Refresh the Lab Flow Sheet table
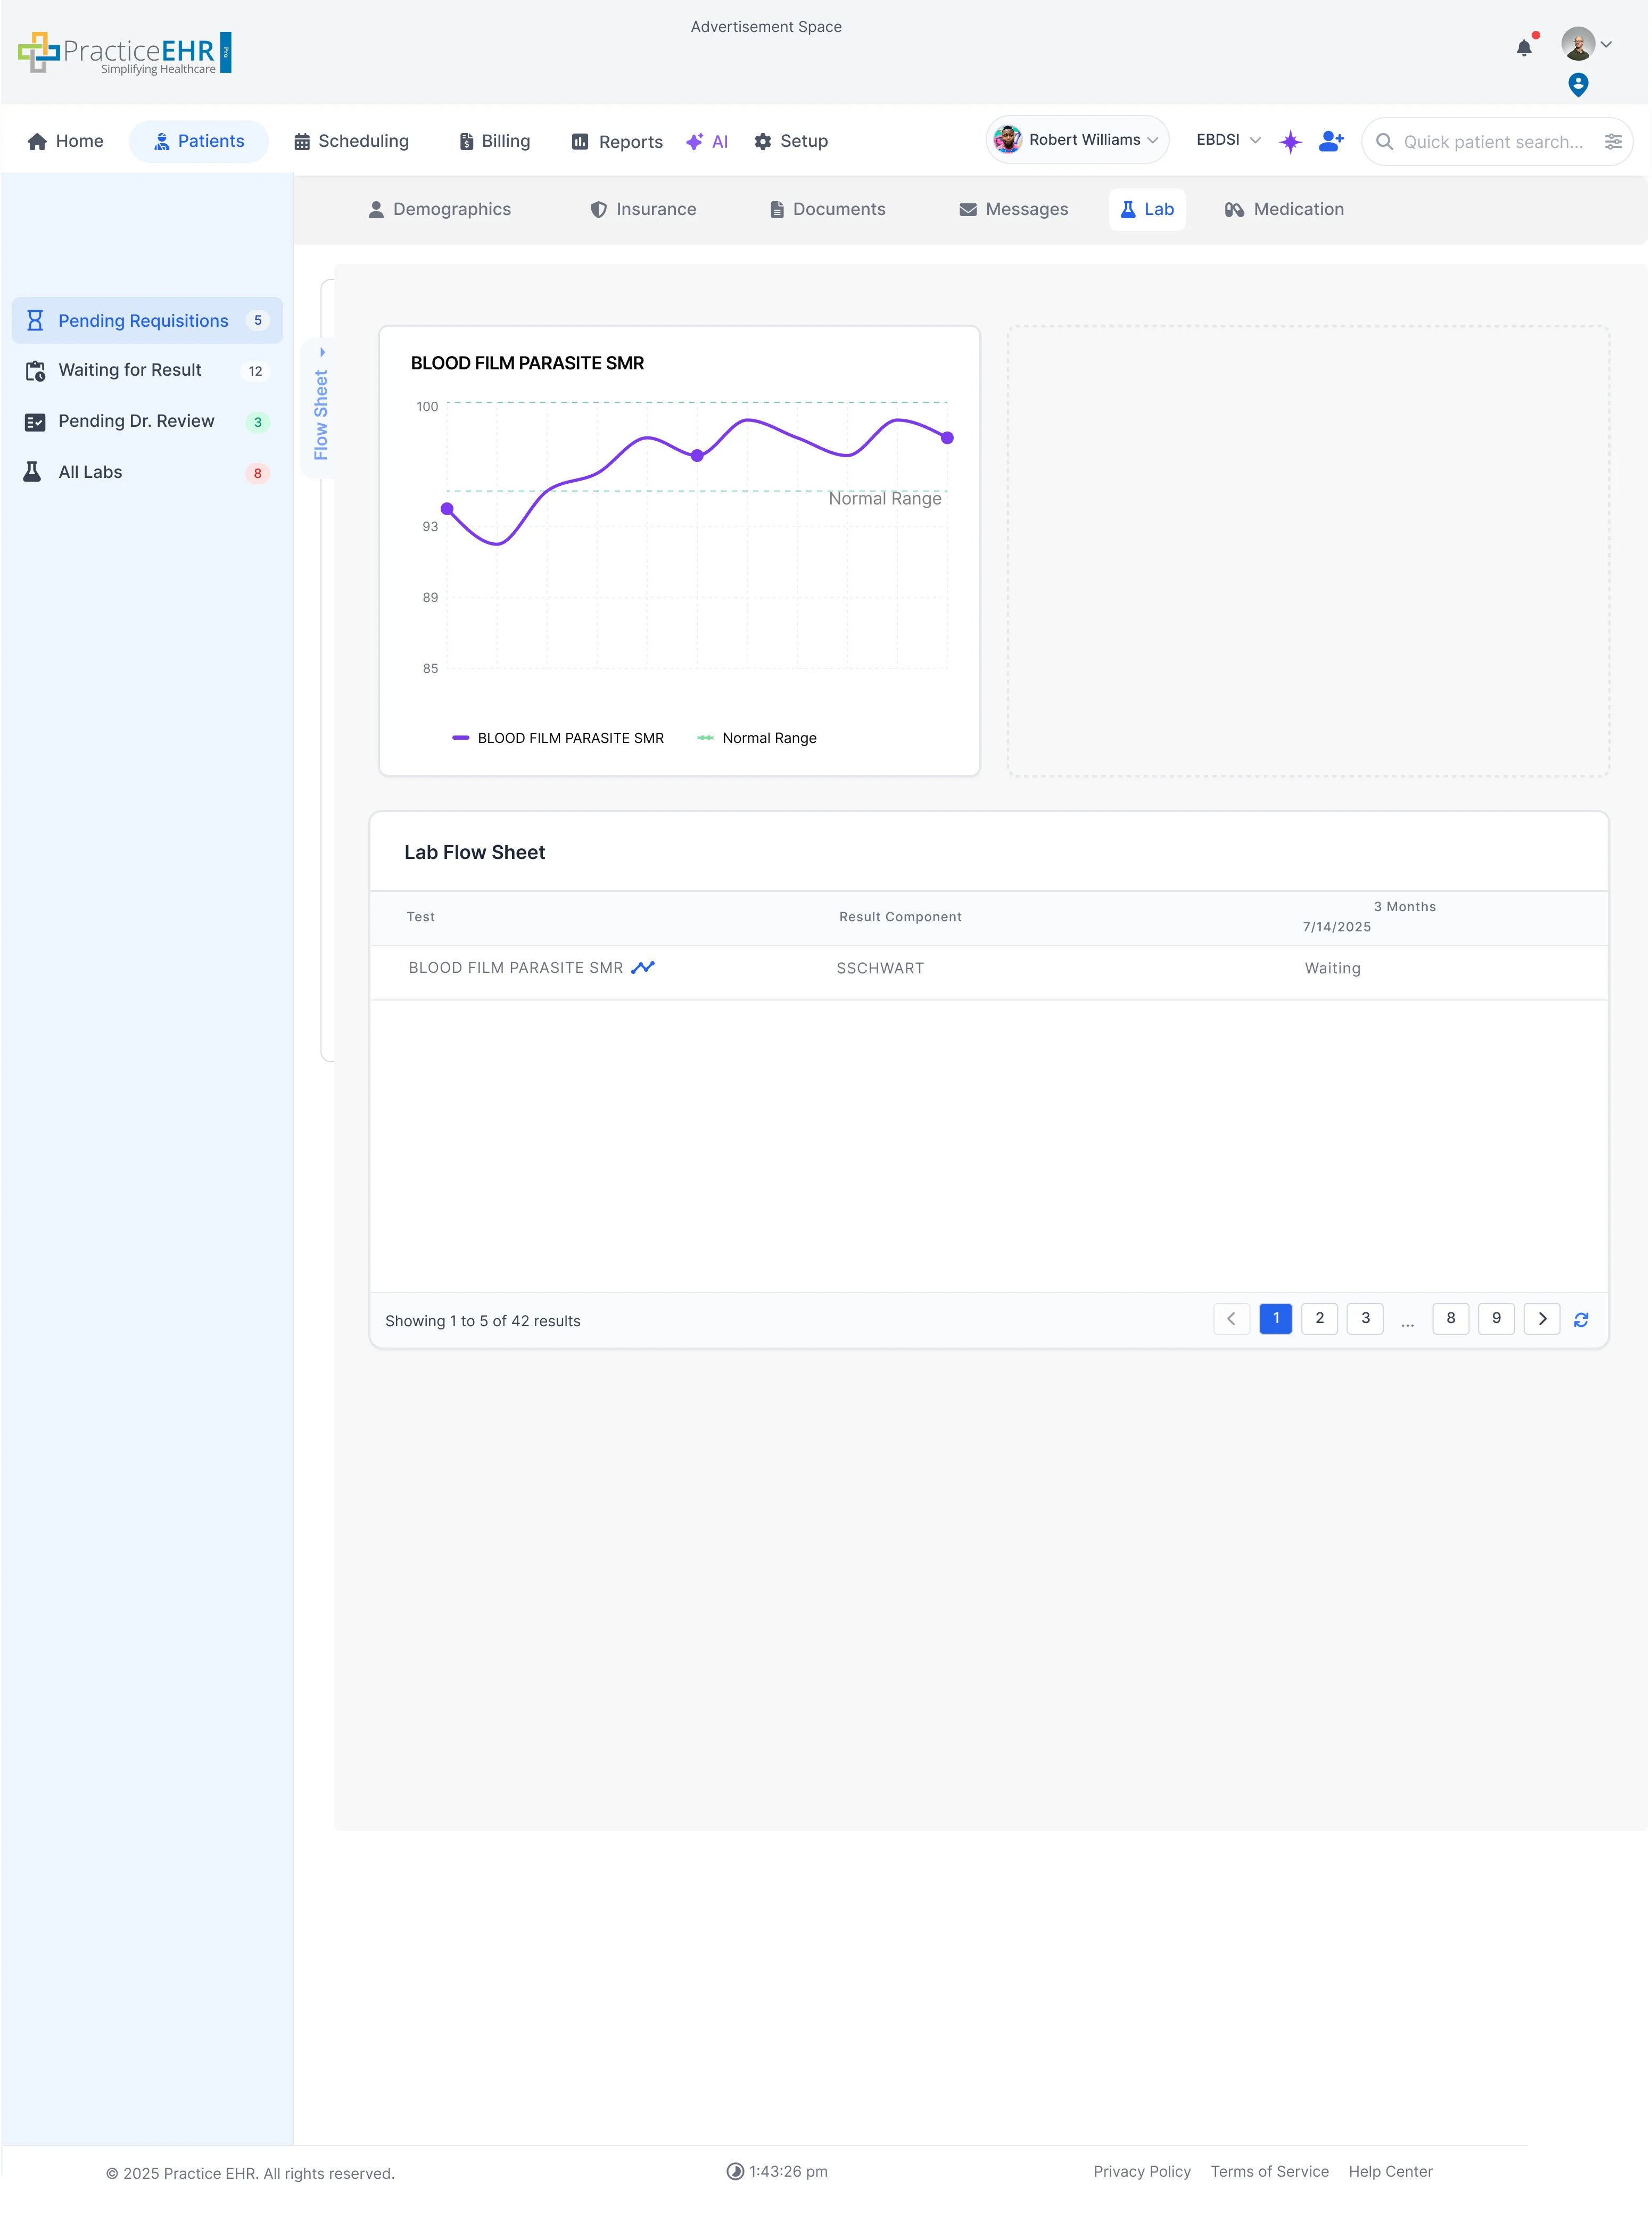Viewport: 1652px width, 2215px height. point(1581,1320)
